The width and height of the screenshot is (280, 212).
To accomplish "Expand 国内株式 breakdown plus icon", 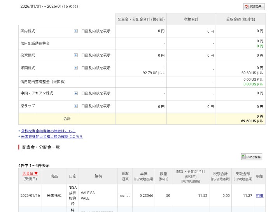I will 76,31.
